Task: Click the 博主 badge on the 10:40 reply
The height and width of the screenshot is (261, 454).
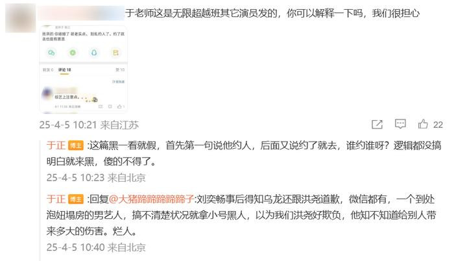Action: point(76,199)
